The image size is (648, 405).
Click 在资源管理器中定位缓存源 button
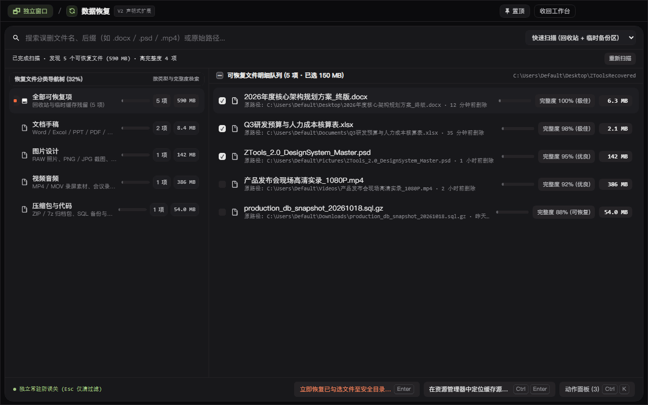pos(490,389)
